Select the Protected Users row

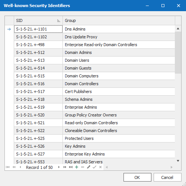(x=94, y=138)
